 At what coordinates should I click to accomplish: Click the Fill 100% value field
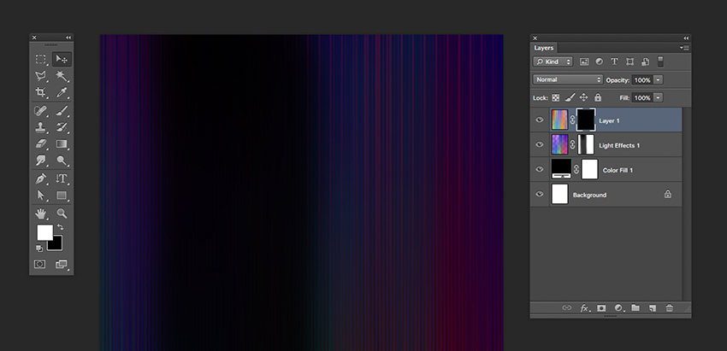click(x=641, y=97)
